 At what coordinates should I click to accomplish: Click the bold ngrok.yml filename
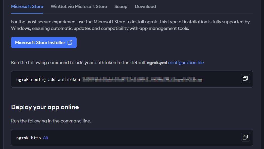pyautogui.click(x=157, y=63)
